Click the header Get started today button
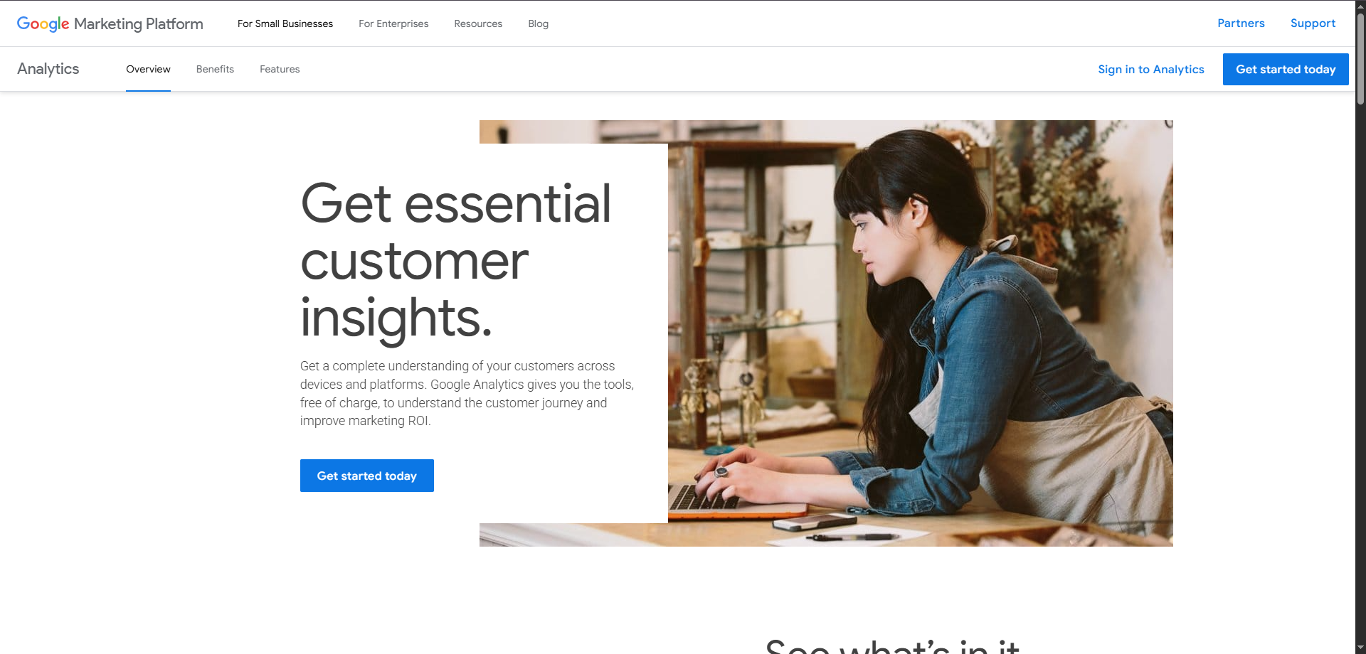This screenshot has height=654, width=1366. point(1286,69)
